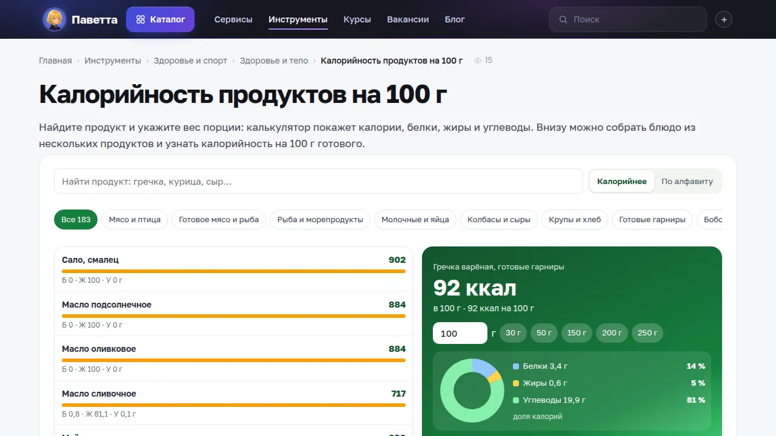
Task: Click the search magnifier icon
Action: (563, 19)
